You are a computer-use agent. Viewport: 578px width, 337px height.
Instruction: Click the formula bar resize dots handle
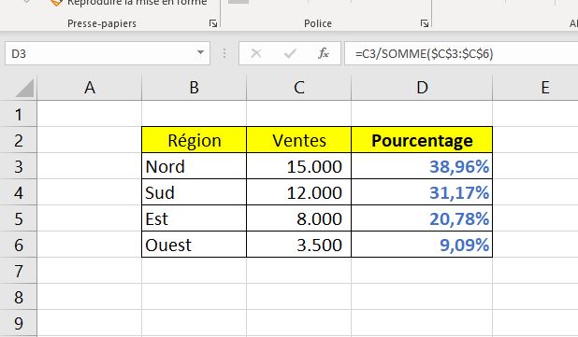click(224, 54)
